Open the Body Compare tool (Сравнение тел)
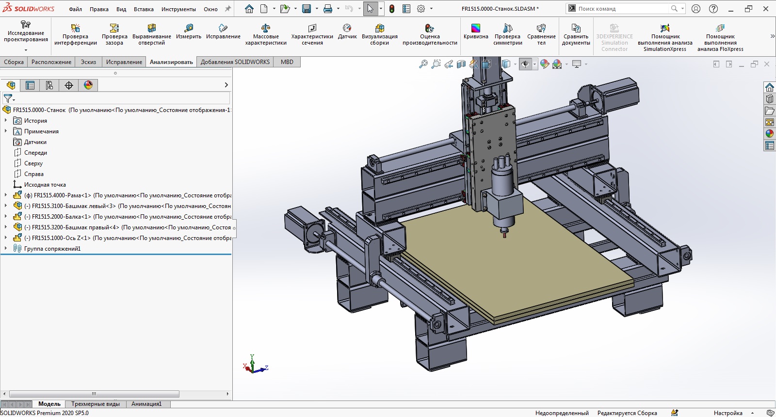Image resolution: width=776 pixels, height=417 pixels. coord(541,34)
